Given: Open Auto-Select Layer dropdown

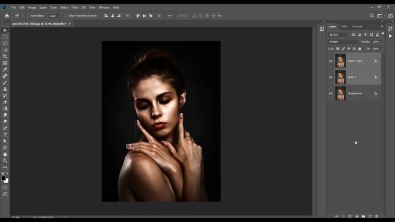Looking at the screenshot, I should (x=55, y=16).
